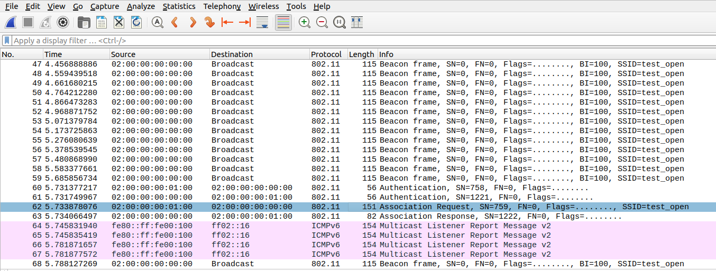Jump to the last packet
Image resolution: width=716 pixels, height=271 pixels.
[244, 22]
